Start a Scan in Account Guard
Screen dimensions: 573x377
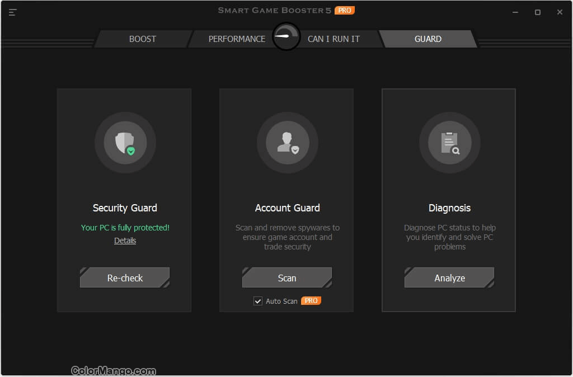[x=287, y=277]
